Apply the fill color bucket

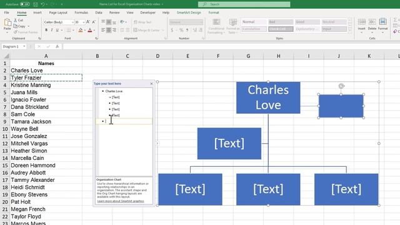coord(81,31)
